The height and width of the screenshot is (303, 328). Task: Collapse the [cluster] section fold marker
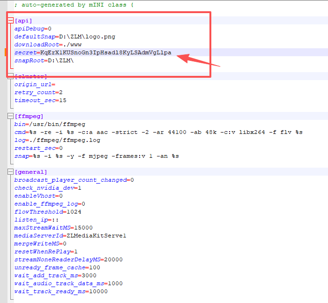(10, 76)
